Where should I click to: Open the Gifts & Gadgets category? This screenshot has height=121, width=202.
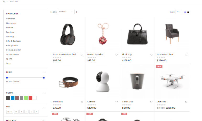tap(13, 41)
